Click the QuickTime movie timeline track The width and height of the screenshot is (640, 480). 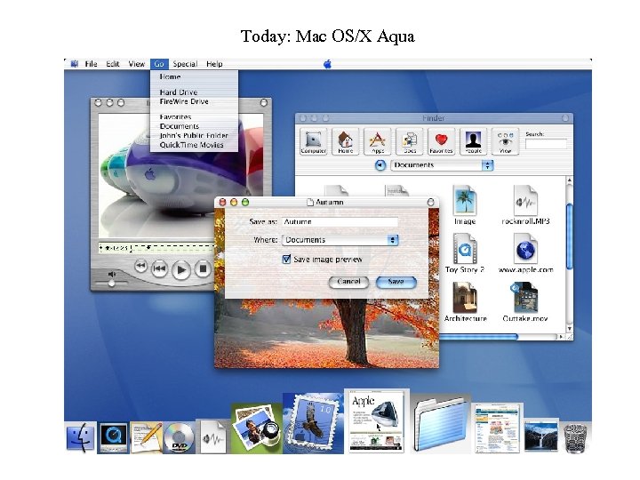pyautogui.click(x=156, y=248)
